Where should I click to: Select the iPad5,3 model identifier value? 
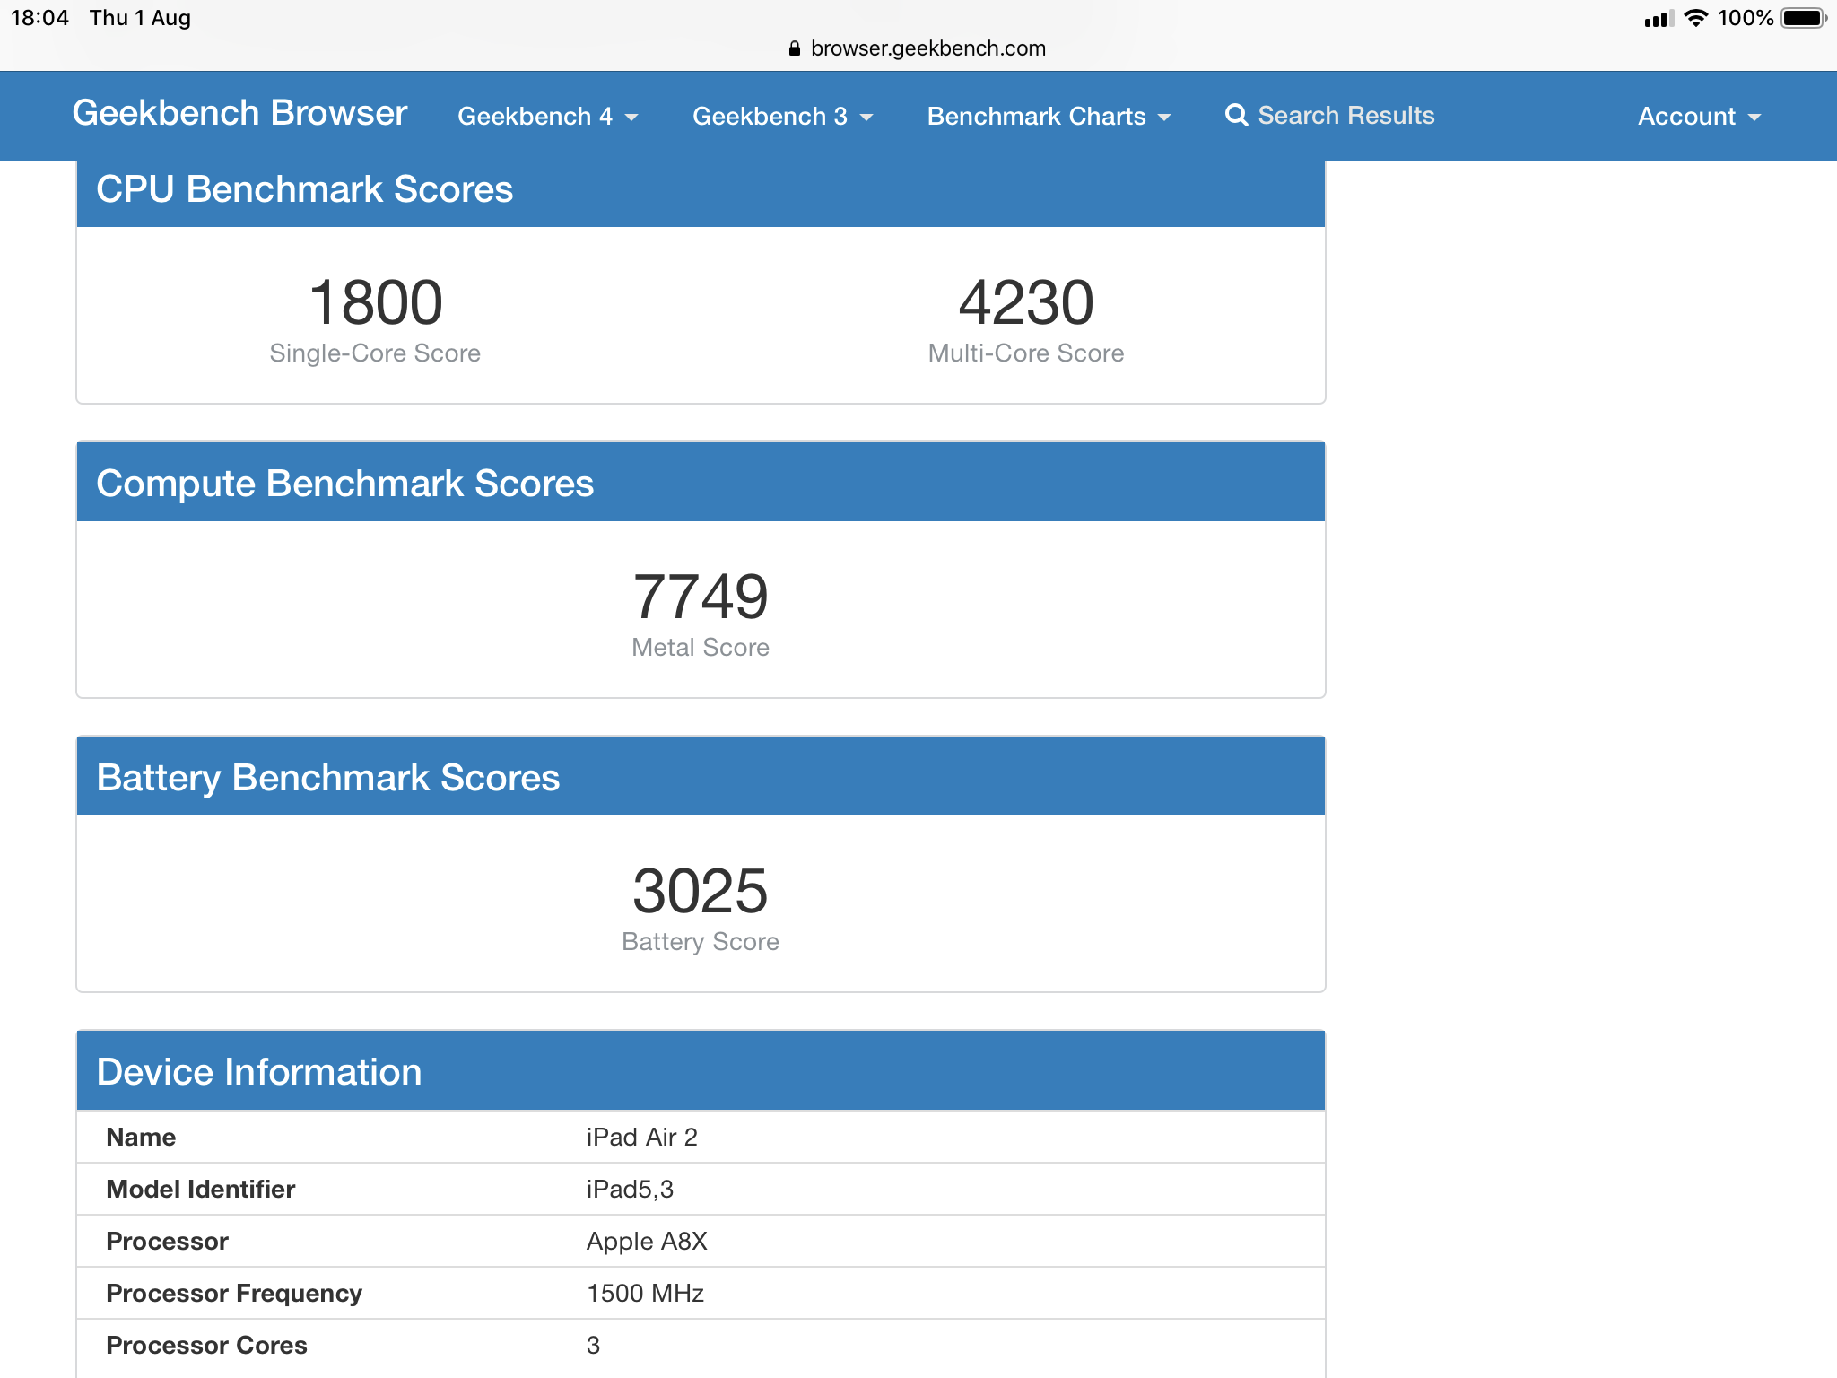pyautogui.click(x=630, y=1190)
